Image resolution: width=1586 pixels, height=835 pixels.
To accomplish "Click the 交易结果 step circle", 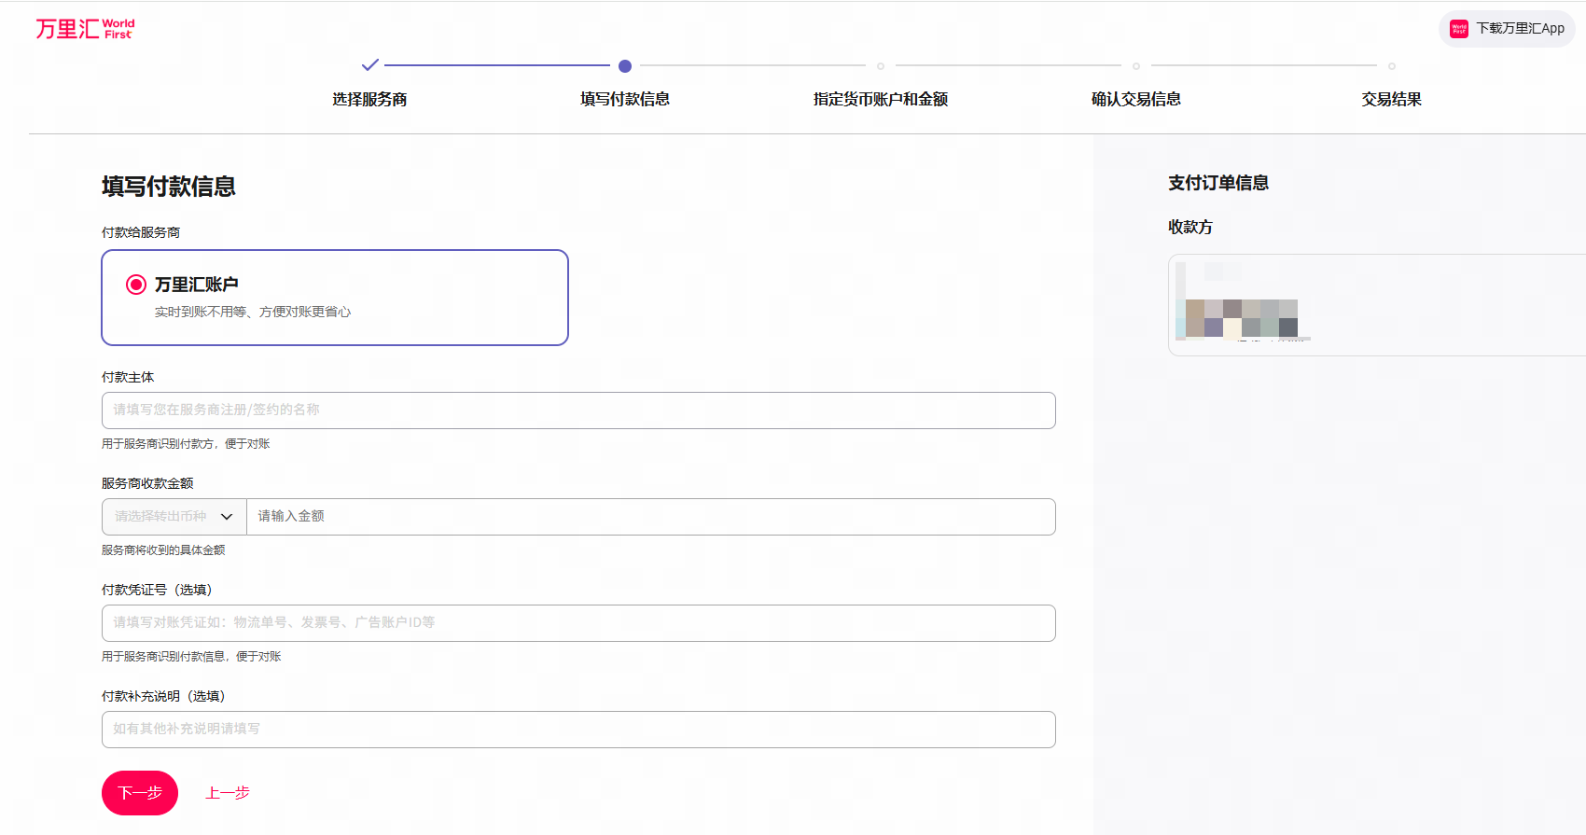I will 1392,66.
